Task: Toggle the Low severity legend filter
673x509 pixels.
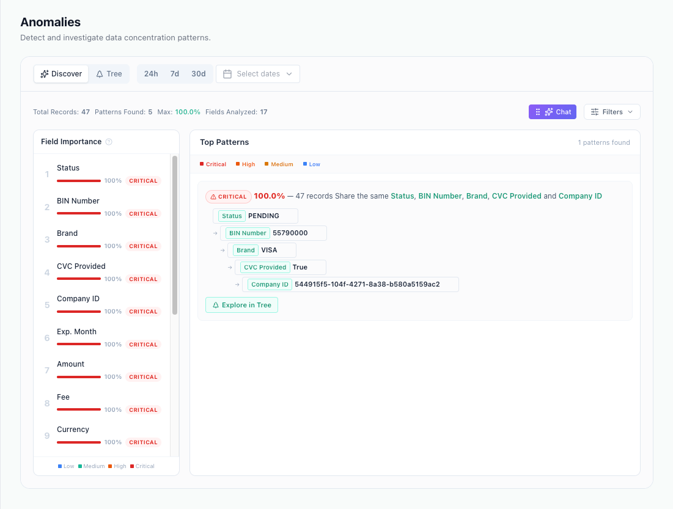Action: point(311,164)
